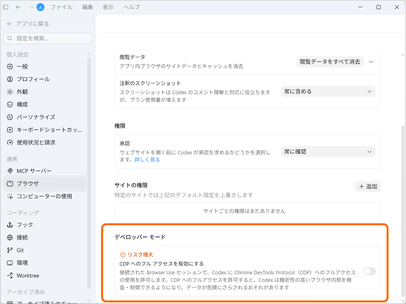Click the デベロッパー モード heading
406x304 pixels.
coord(140,237)
